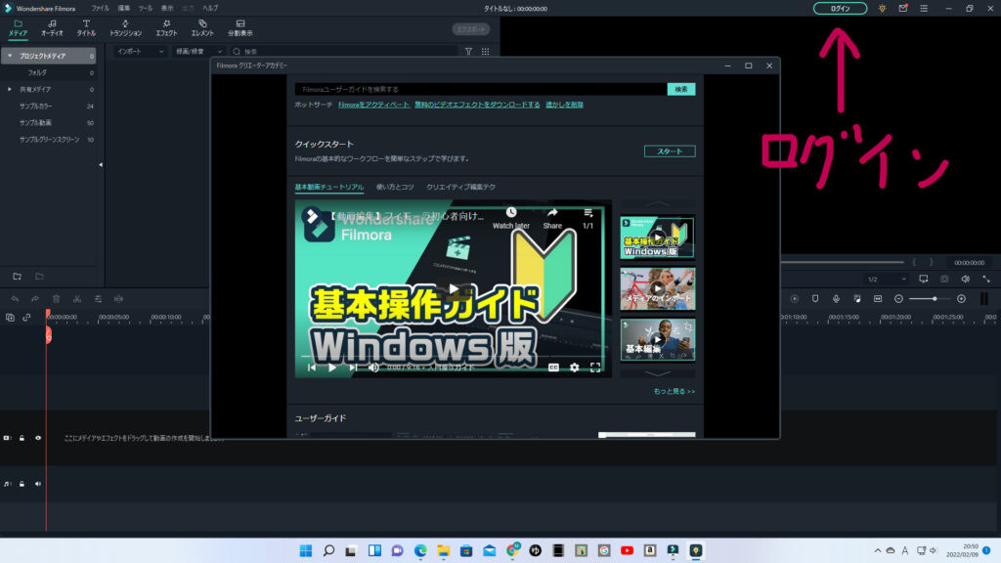Toggle the auto ripple link icon
The width and height of the screenshot is (1001, 563).
(x=26, y=318)
